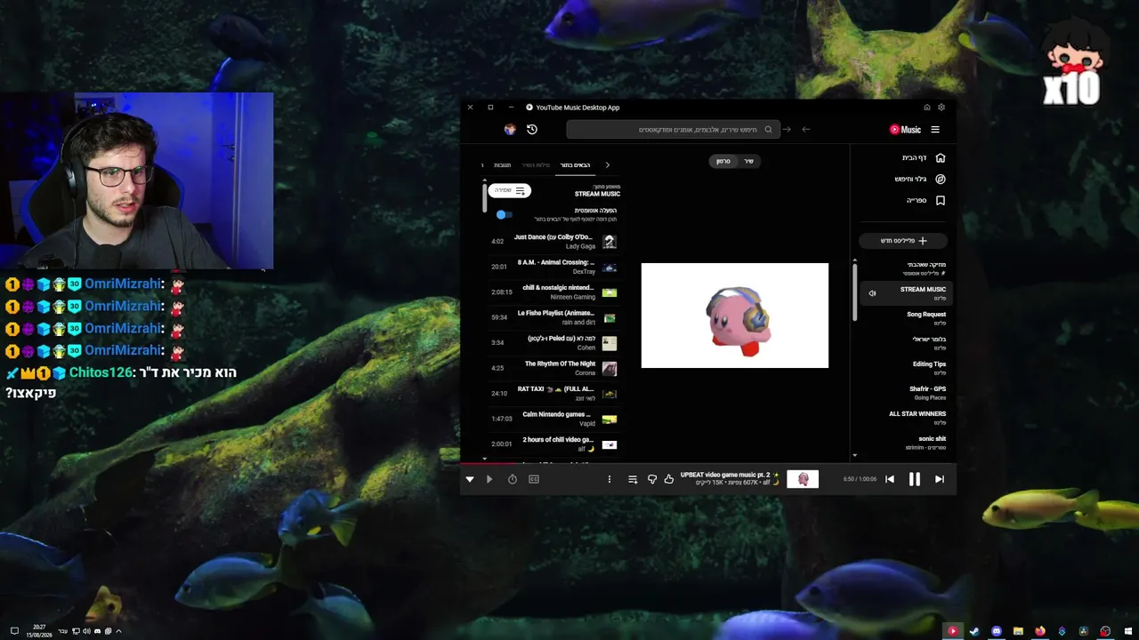Play Just Dance by Lady Gaga
1139x640 pixels.
553,242
